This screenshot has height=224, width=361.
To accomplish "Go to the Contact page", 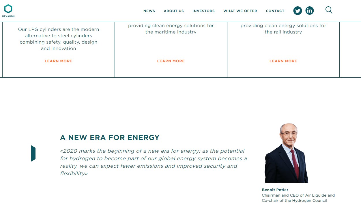I will pyautogui.click(x=275, y=11).
